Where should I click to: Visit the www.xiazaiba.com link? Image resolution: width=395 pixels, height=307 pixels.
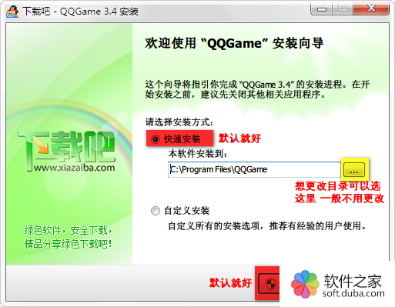pyautogui.click(x=75, y=168)
